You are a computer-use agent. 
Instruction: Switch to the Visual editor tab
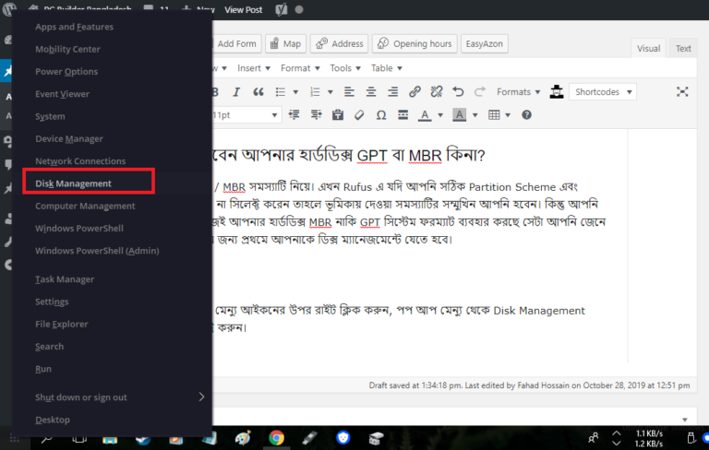point(648,48)
